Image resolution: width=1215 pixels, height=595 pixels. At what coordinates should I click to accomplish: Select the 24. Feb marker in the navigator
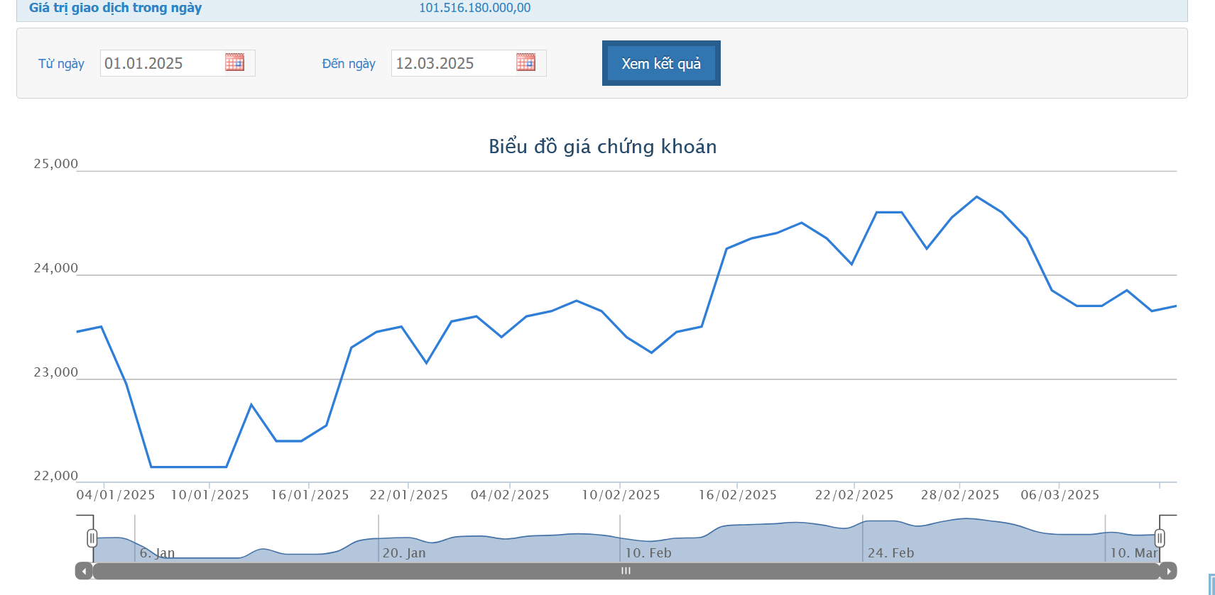click(x=890, y=552)
